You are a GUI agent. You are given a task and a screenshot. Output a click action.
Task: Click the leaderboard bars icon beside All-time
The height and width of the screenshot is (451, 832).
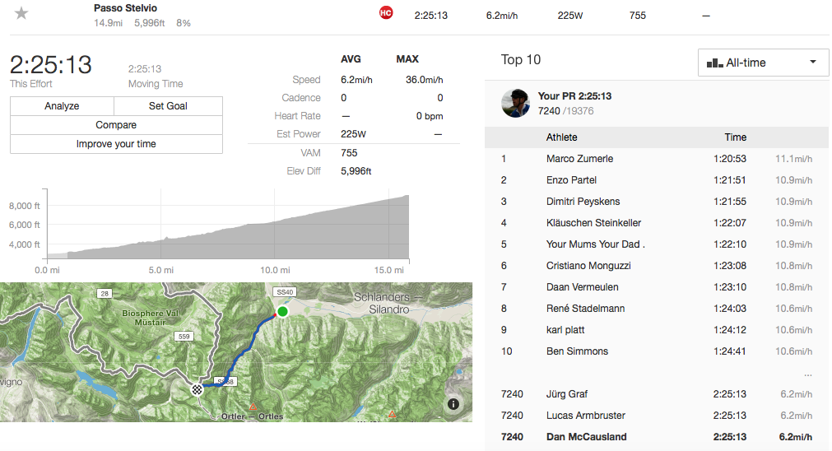(713, 63)
